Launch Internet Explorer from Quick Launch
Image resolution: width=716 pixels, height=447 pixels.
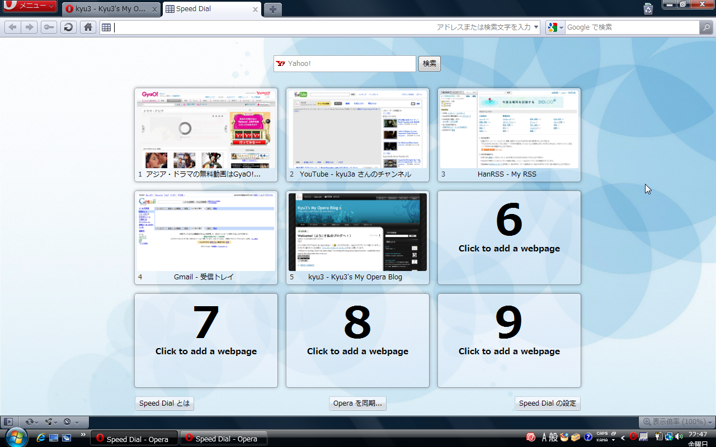click(41, 438)
